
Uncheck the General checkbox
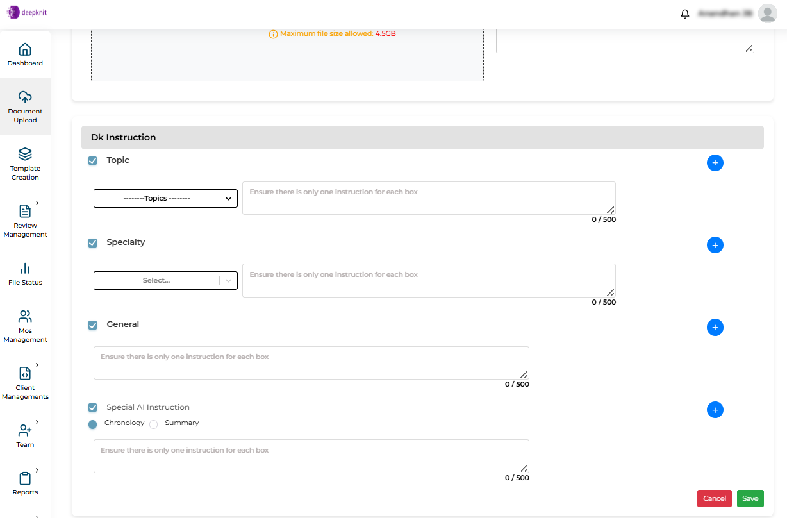[x=92, y=325]
